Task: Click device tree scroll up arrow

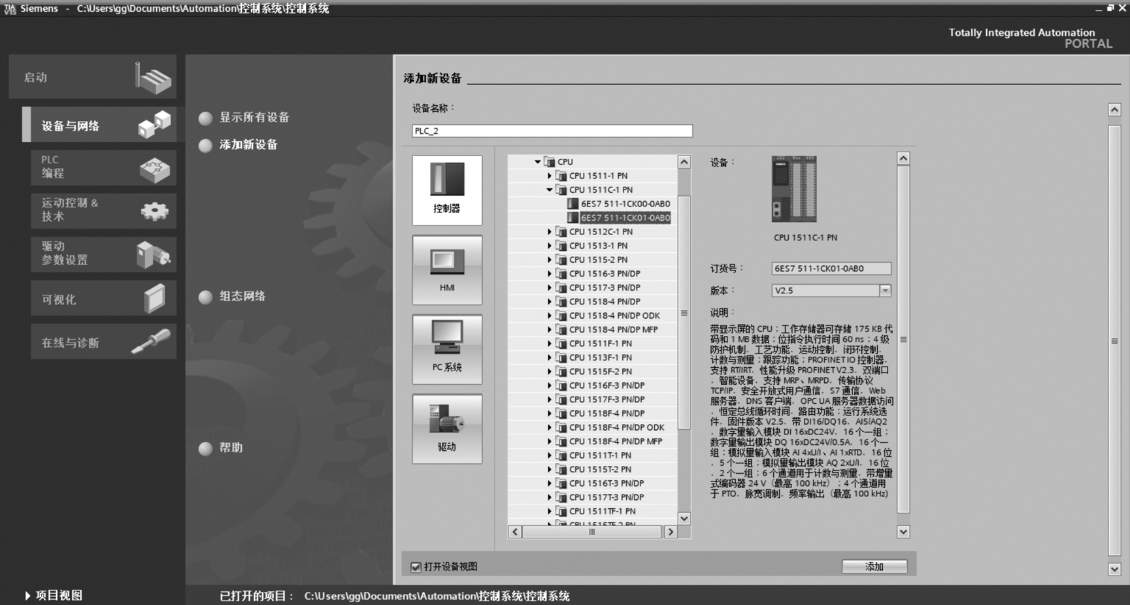Action: point(684,162)
